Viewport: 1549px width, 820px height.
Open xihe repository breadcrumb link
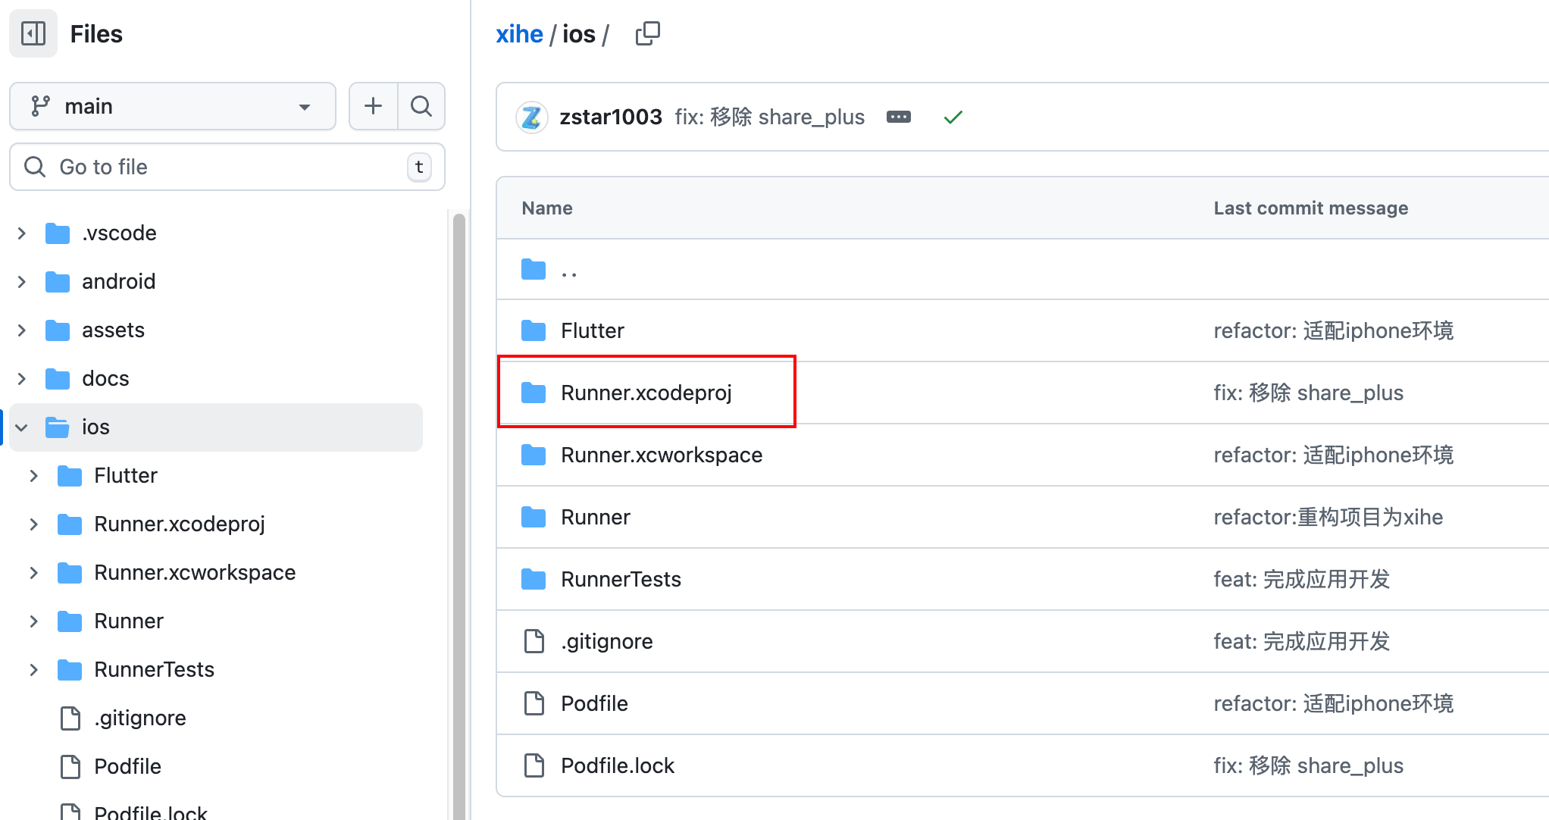pos(519,34)
